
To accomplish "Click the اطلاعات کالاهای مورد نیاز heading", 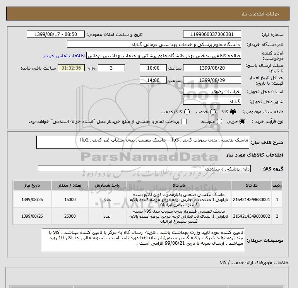I will coord(255,155).
